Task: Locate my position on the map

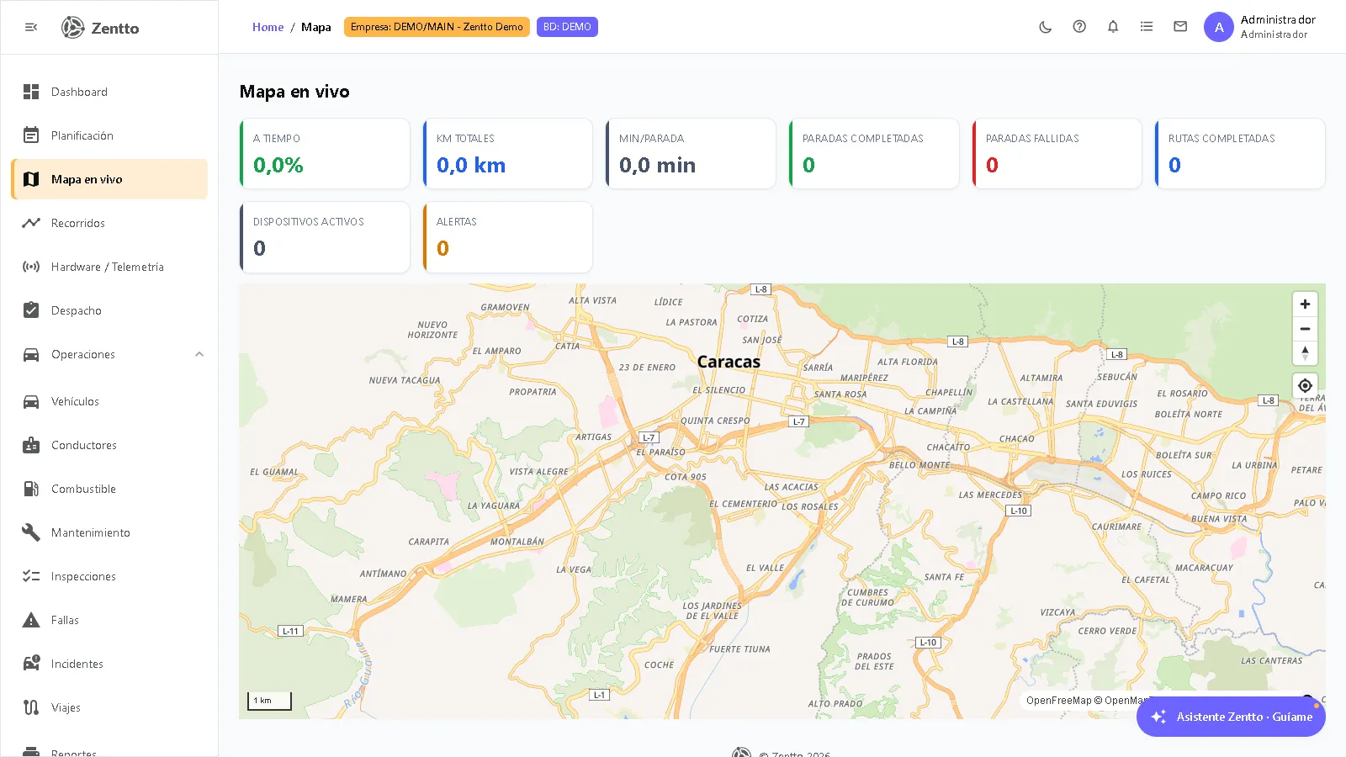Action: (x=1305, y=385)
